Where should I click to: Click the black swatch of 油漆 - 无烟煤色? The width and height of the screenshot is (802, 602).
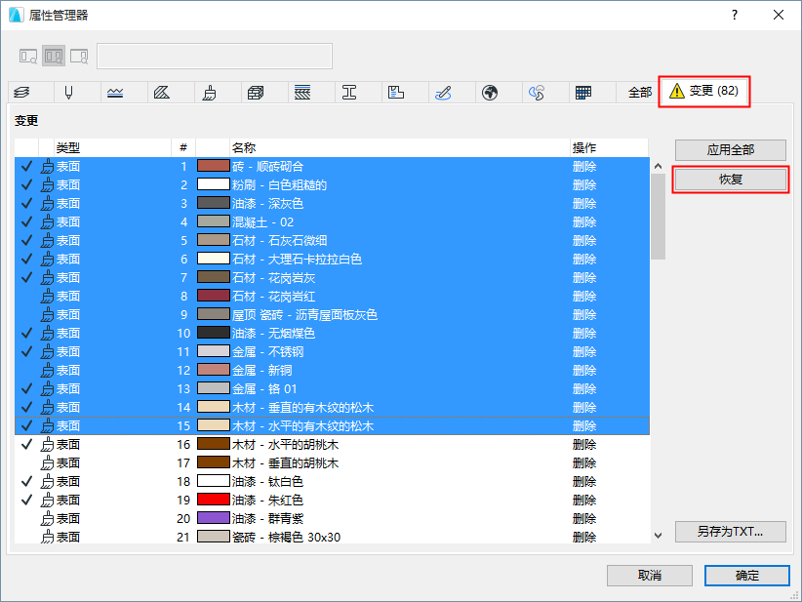point(214,333)
